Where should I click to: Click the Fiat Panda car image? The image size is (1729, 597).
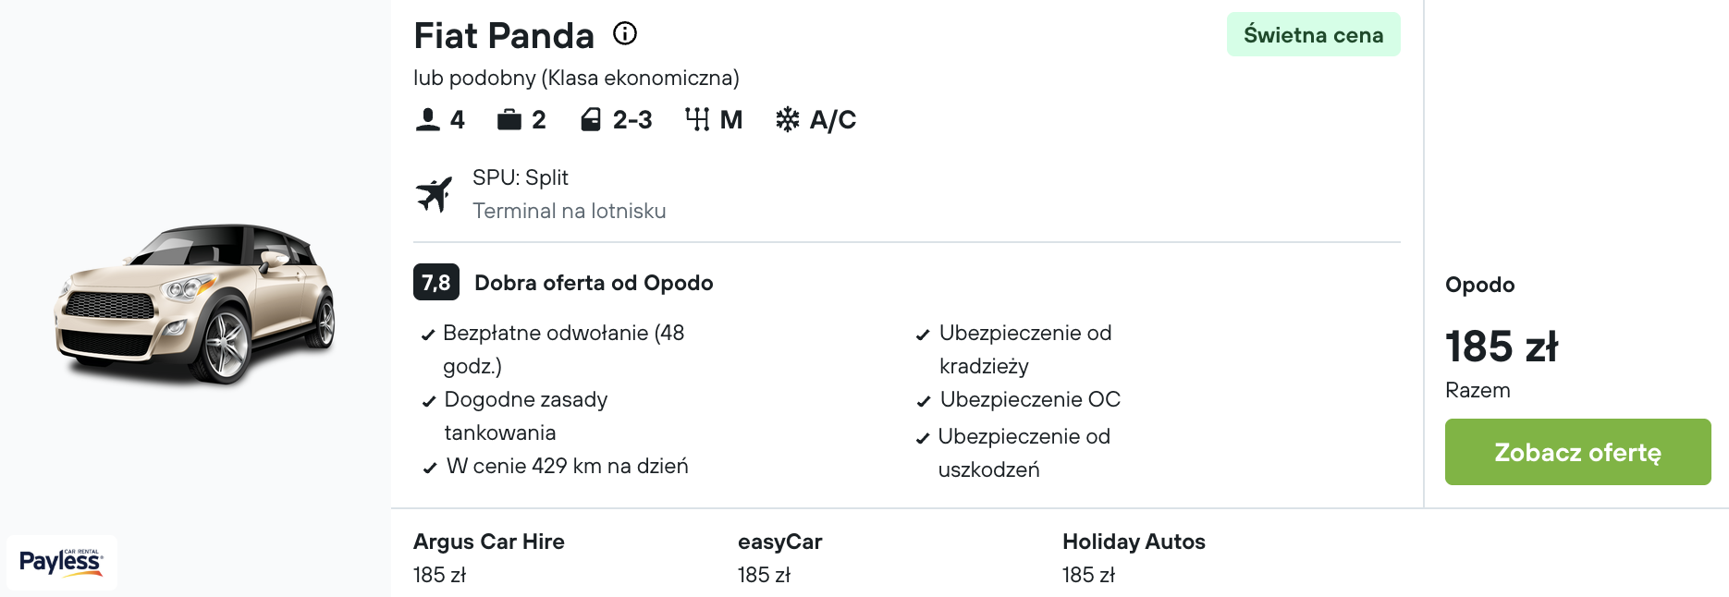coord(195,303)
